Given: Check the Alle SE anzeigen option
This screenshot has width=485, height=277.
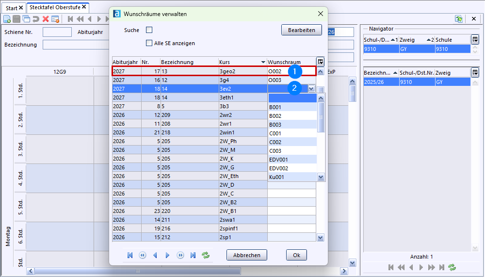Looking at the screenshot, I should tap(149, 43).
